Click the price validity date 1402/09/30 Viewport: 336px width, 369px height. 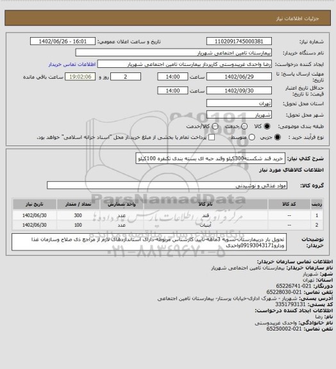239,90
